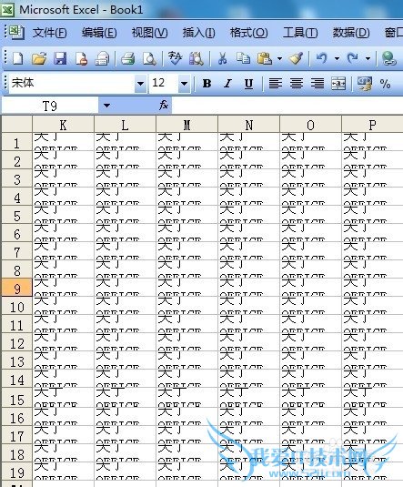Select column L header

(125, 125)
